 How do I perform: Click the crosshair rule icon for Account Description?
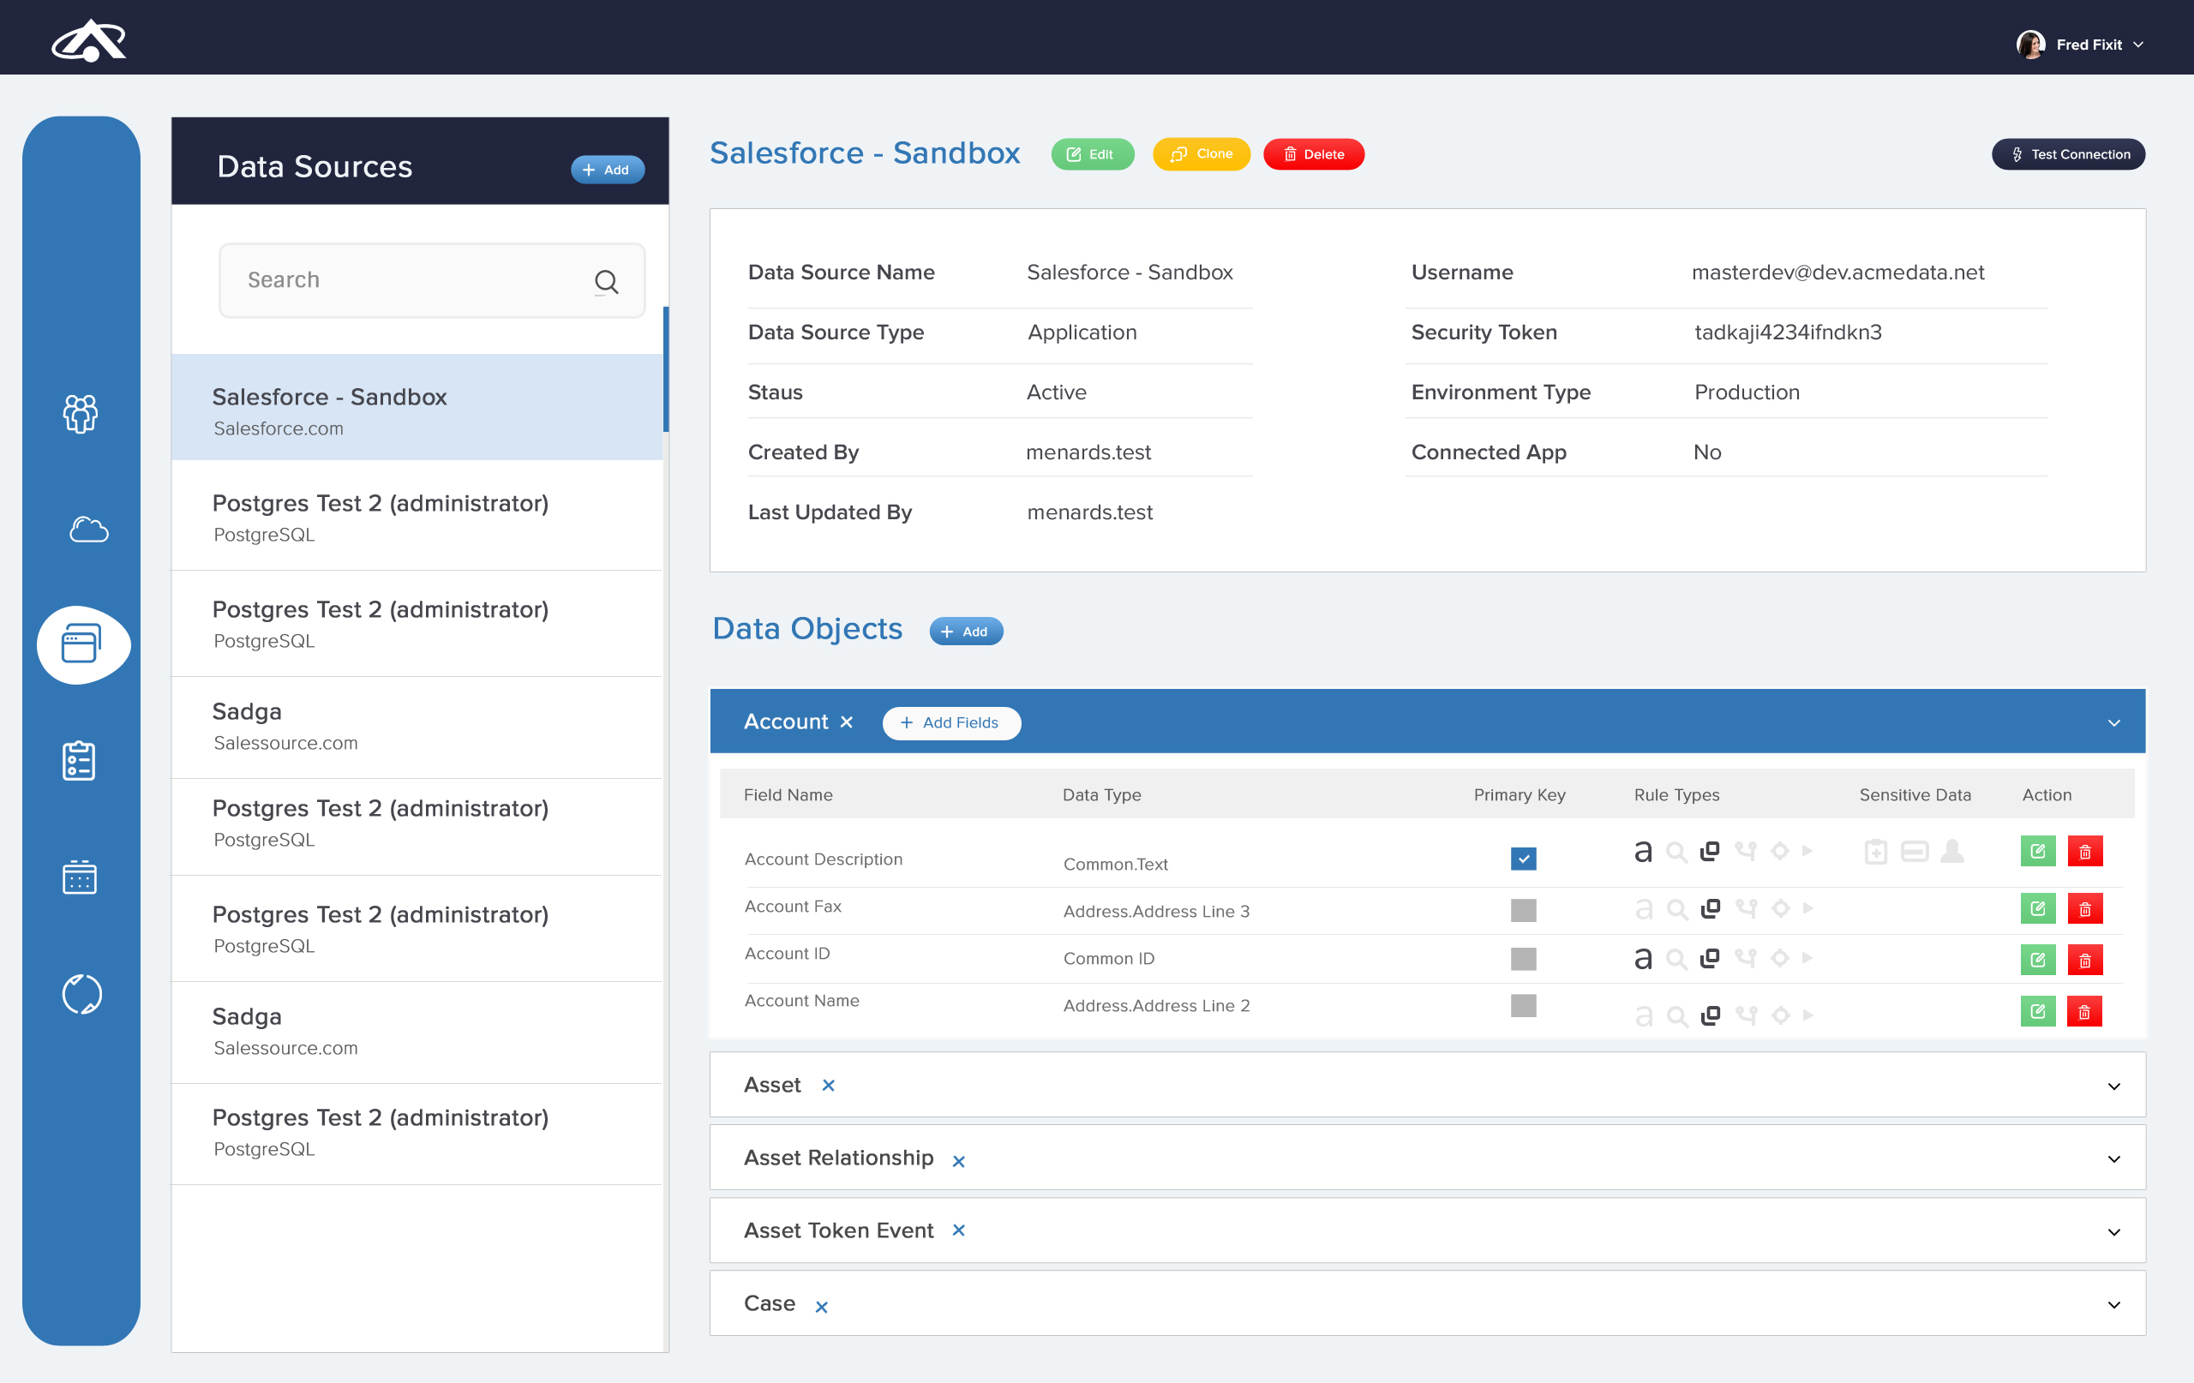click(1779, 851)
